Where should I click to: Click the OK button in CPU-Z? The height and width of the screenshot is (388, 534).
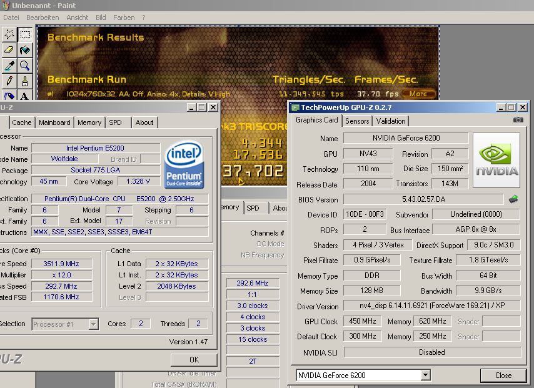click(x=194, y=360)
